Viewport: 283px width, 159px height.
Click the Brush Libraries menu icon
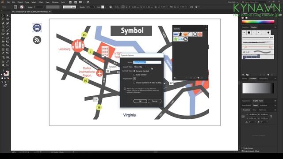coord(243,75)
